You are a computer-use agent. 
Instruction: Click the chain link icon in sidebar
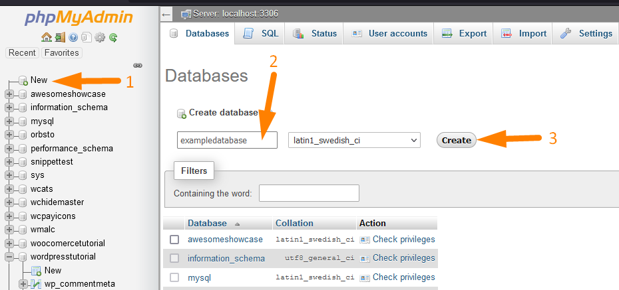[x=138, y=65]
